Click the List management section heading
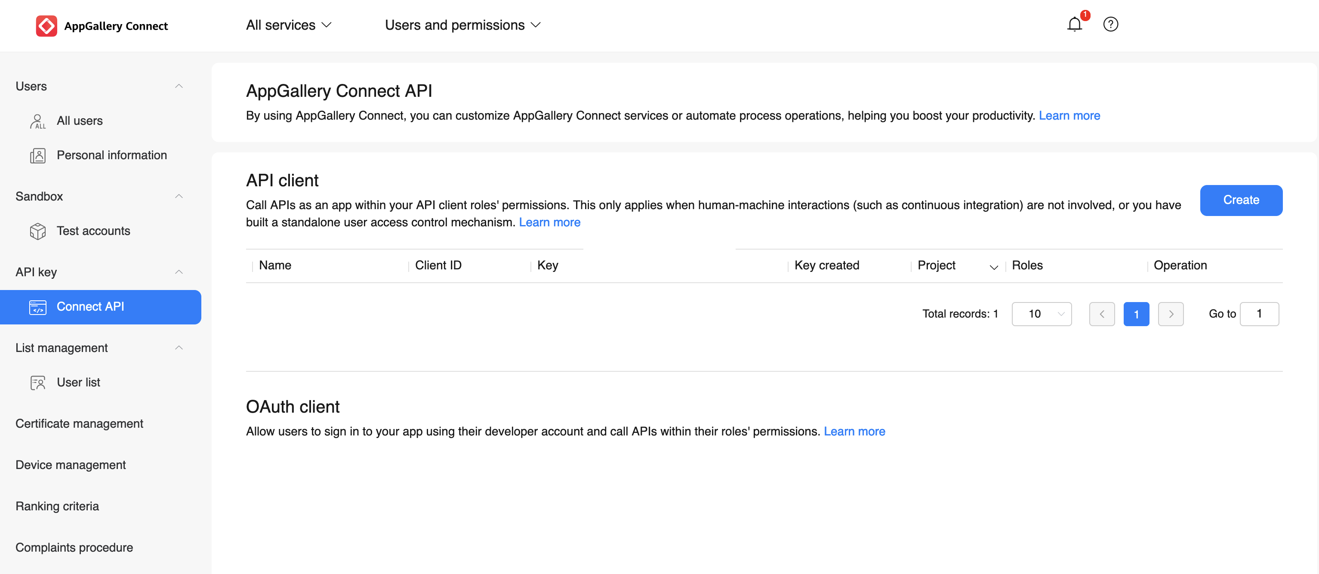Image resolution: width=1319 pixels, height=574 pixels. point(62,348)
